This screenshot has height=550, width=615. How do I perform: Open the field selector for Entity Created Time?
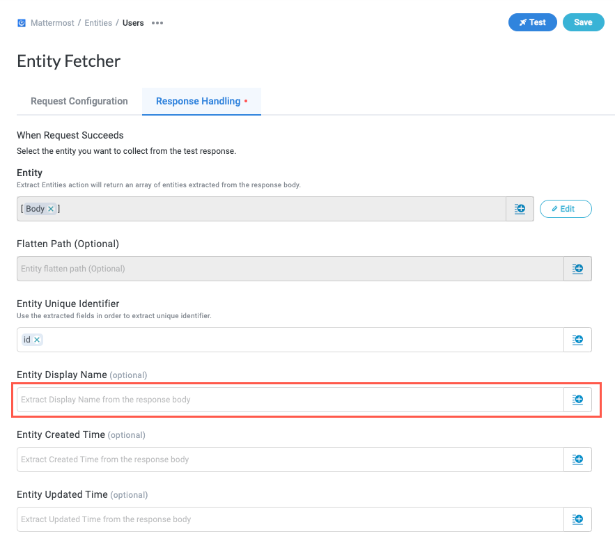tap(577, 459)
